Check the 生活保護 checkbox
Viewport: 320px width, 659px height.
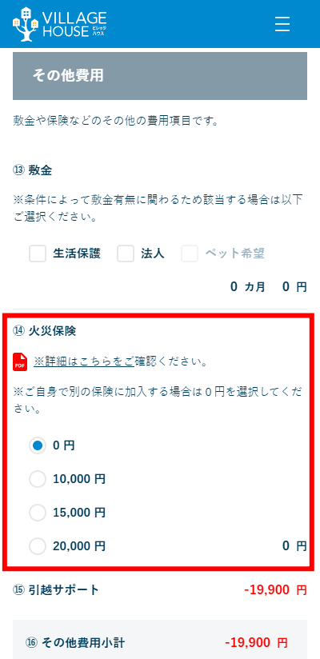coord(38,254)
